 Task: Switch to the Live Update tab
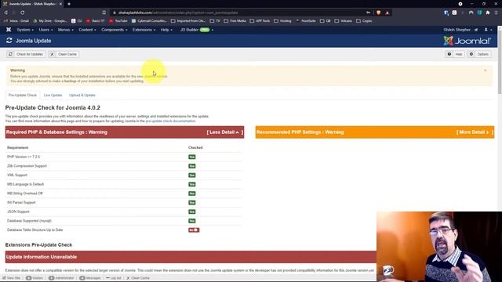[53, 96]
